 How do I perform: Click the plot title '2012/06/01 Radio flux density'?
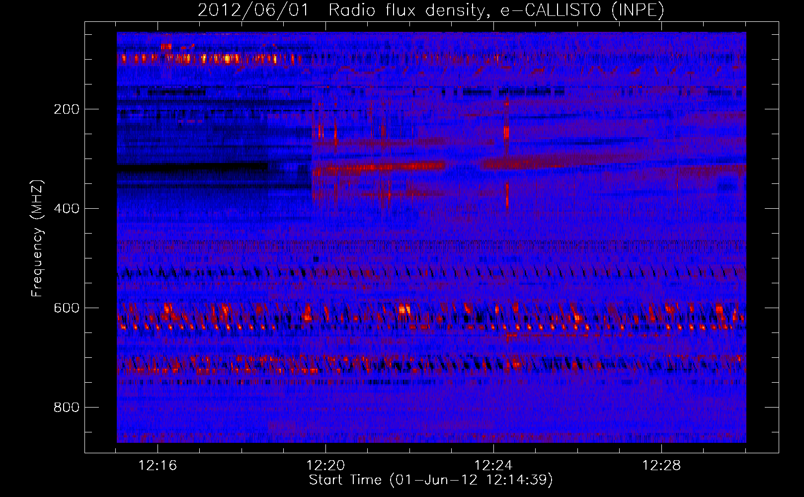tap(431, 10)
